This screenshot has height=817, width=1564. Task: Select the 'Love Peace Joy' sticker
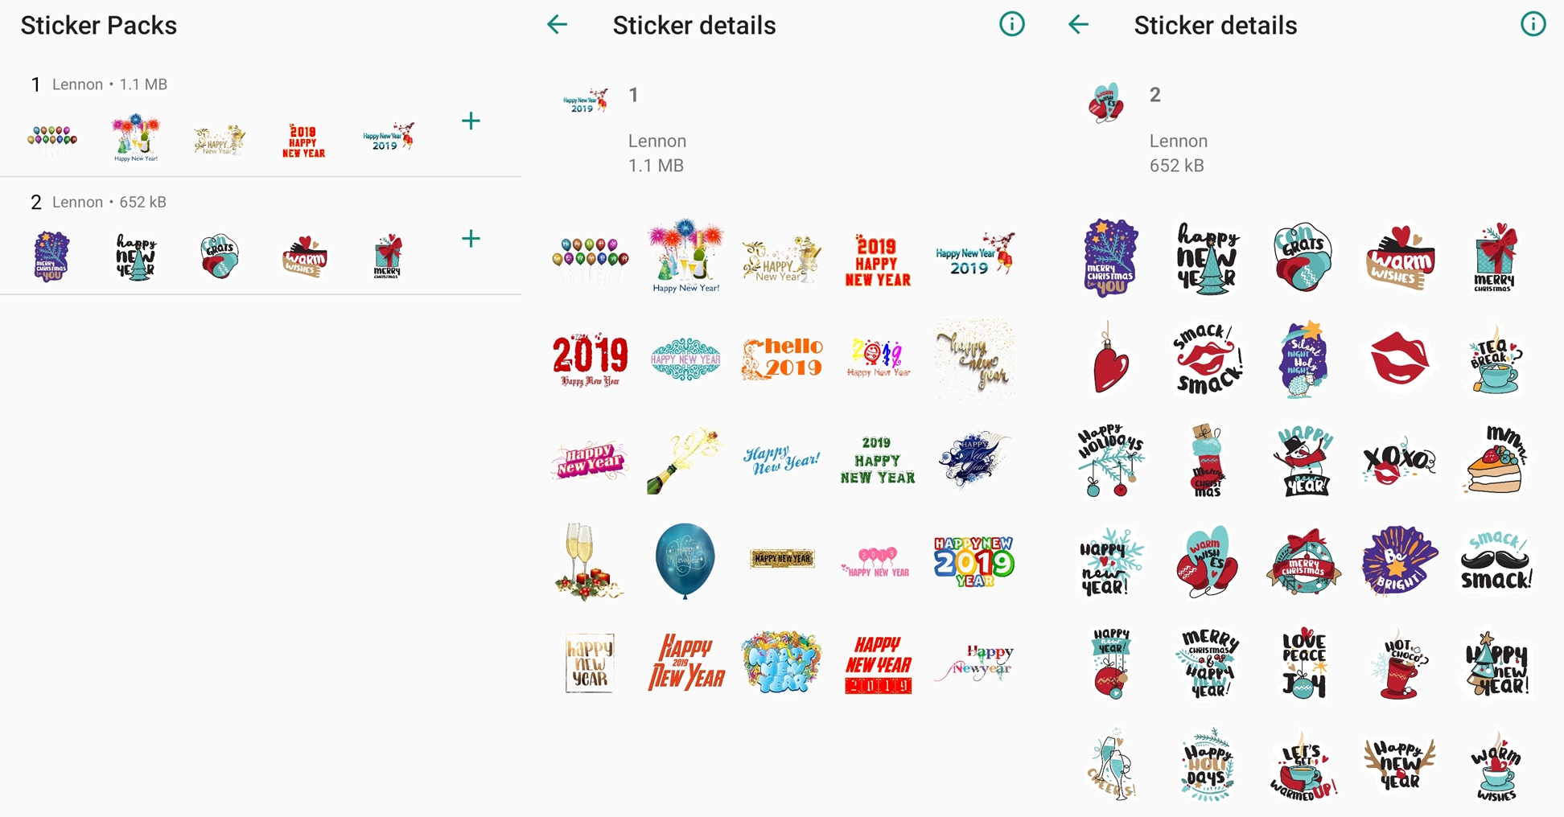coord(1303,663)
